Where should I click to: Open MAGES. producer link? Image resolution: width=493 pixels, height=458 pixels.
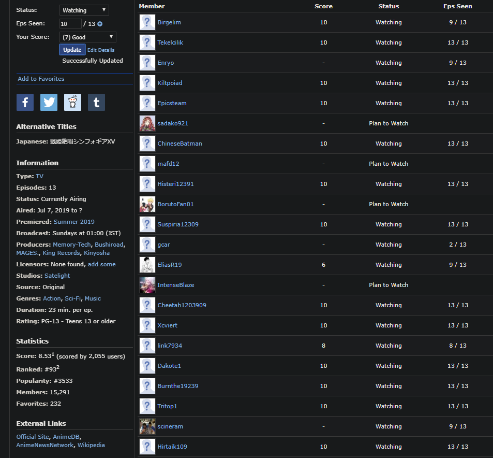pyautogui.click(x=27, y=253)
